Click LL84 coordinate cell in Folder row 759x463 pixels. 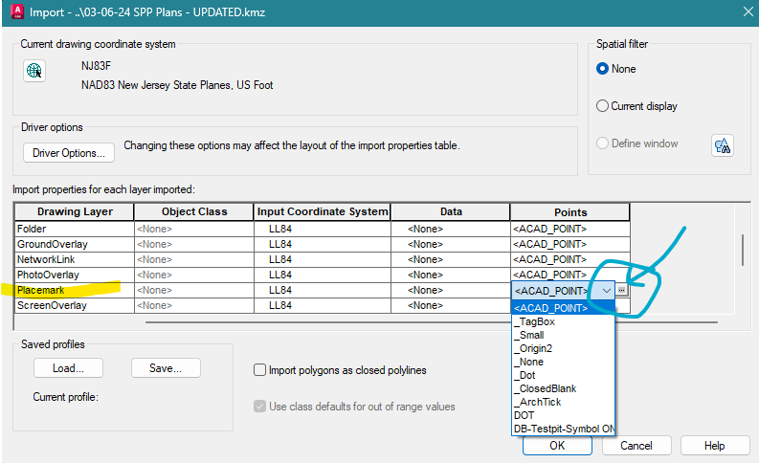pyautogui.click(x=323, y=229)
